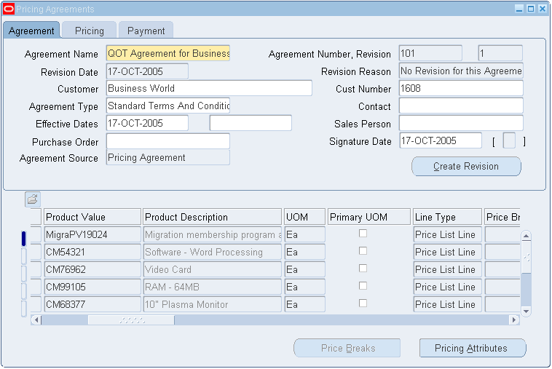Click the Purchase Order input field
The image size is (552, 369).
pos(167,141)
